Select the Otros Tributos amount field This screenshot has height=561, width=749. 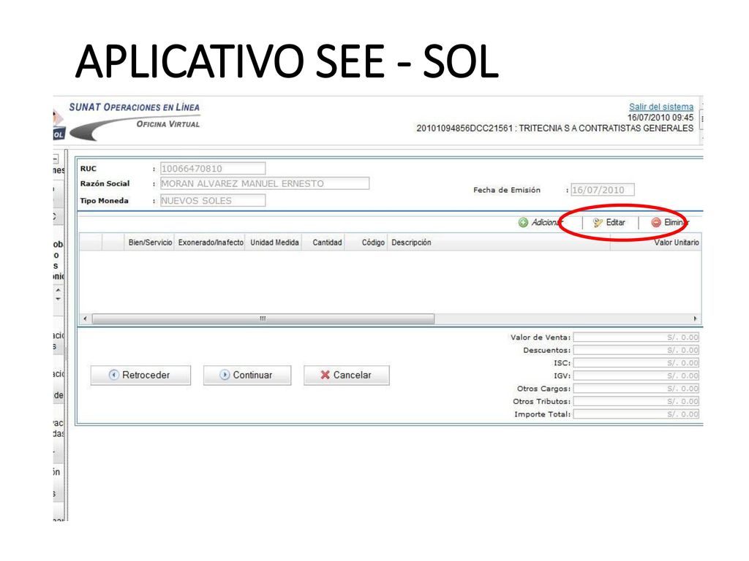(x=636, y=402)
